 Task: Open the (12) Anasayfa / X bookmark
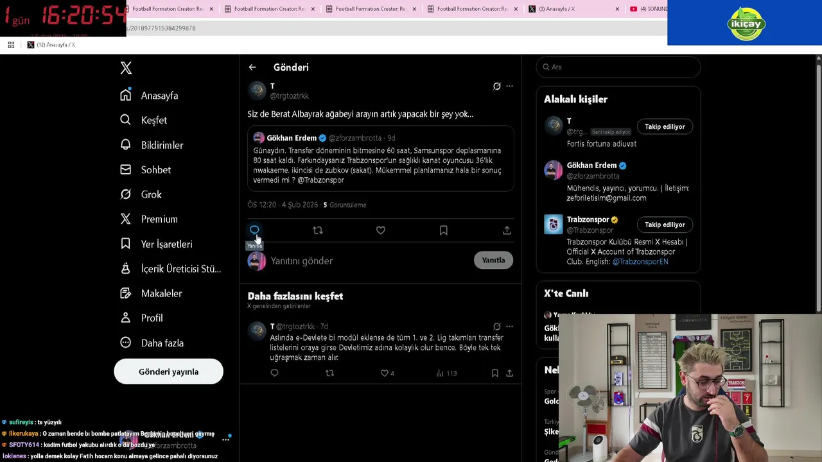coord(51,45)
